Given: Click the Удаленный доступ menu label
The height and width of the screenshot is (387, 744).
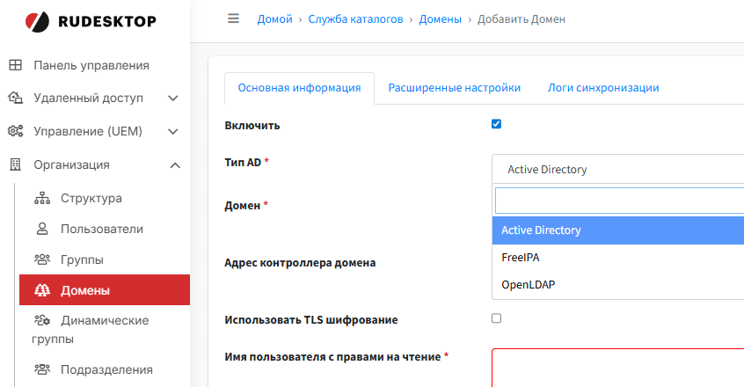Looking at the screenshot, I should [x=88, y=99].
